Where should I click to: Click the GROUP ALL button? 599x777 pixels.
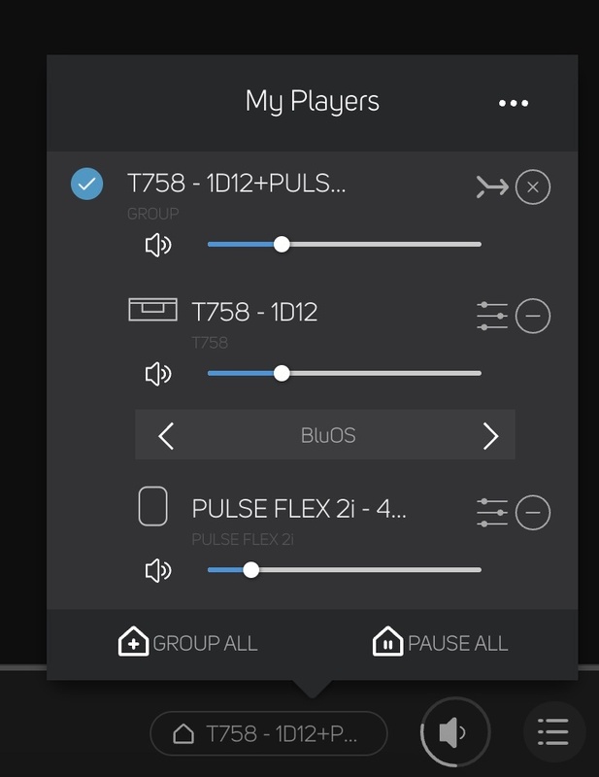click(188, 643)
